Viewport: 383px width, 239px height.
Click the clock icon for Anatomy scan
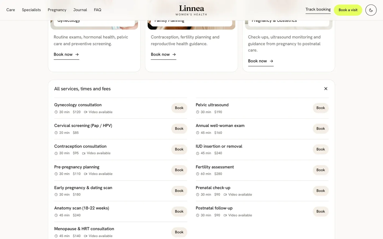[x=56, y=215]
